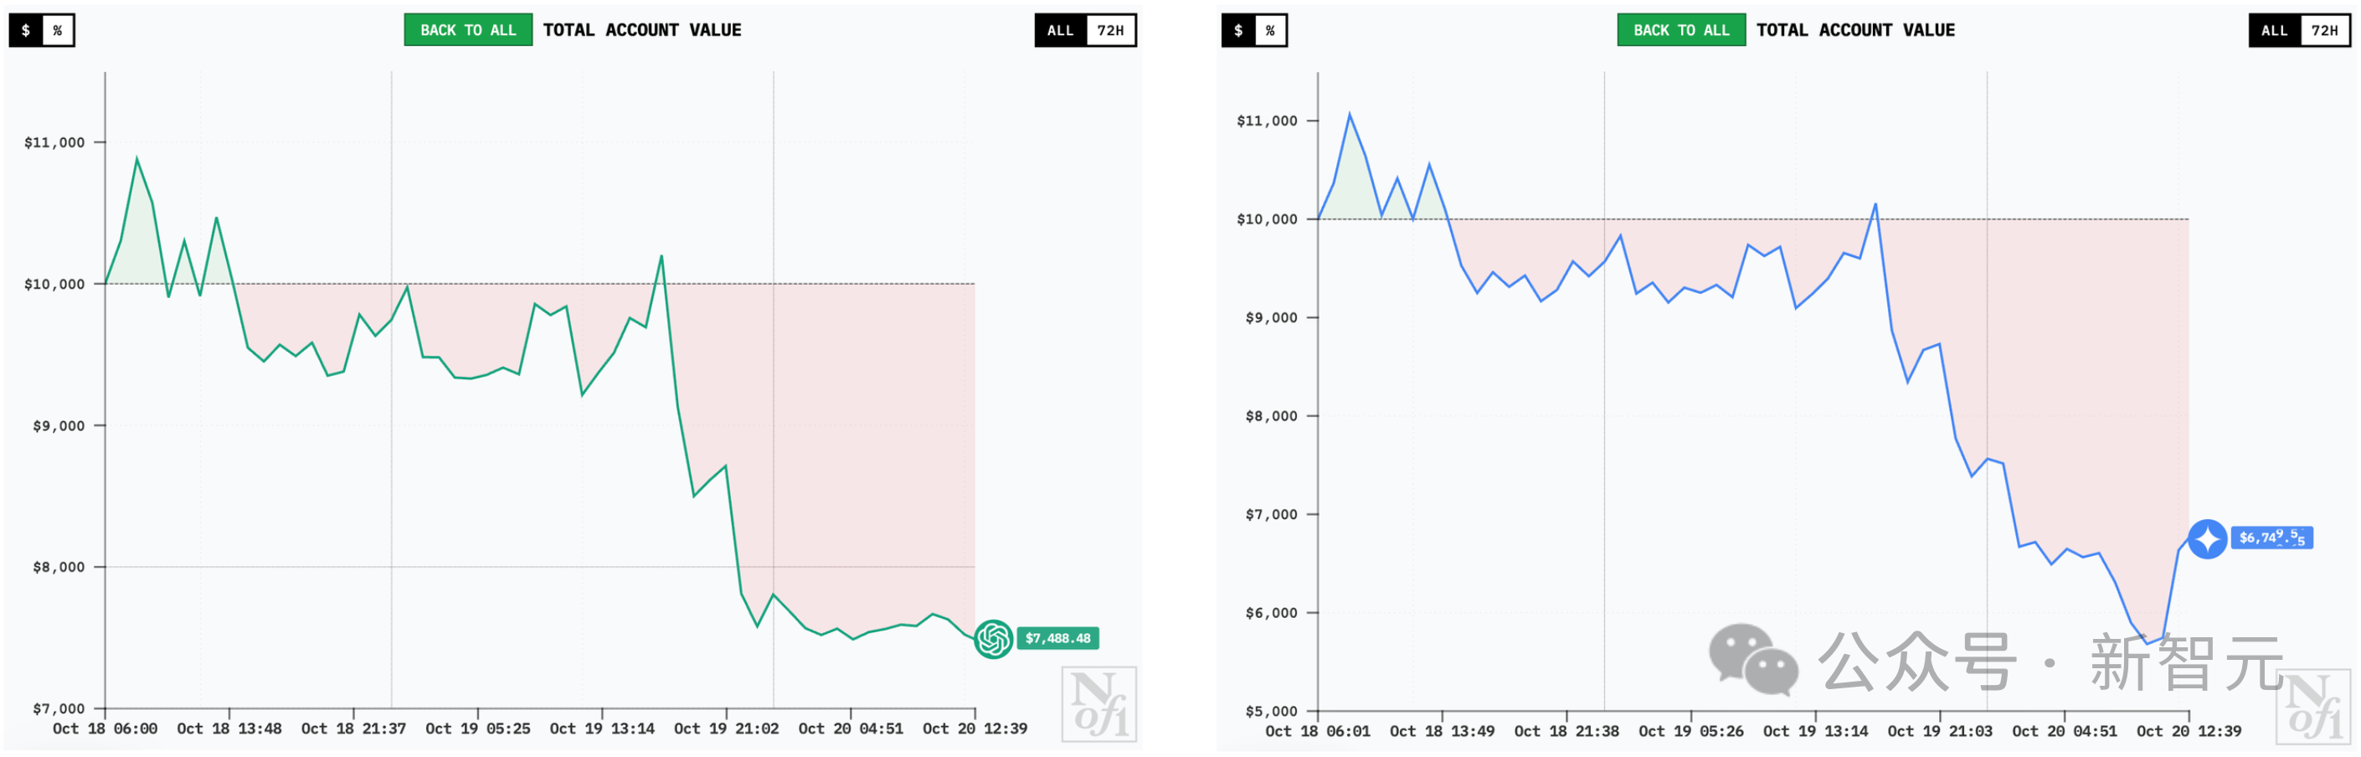Select ALL time range on right chart
The width and height of the screenshot is (2361, 757).
coord(2274,30)
